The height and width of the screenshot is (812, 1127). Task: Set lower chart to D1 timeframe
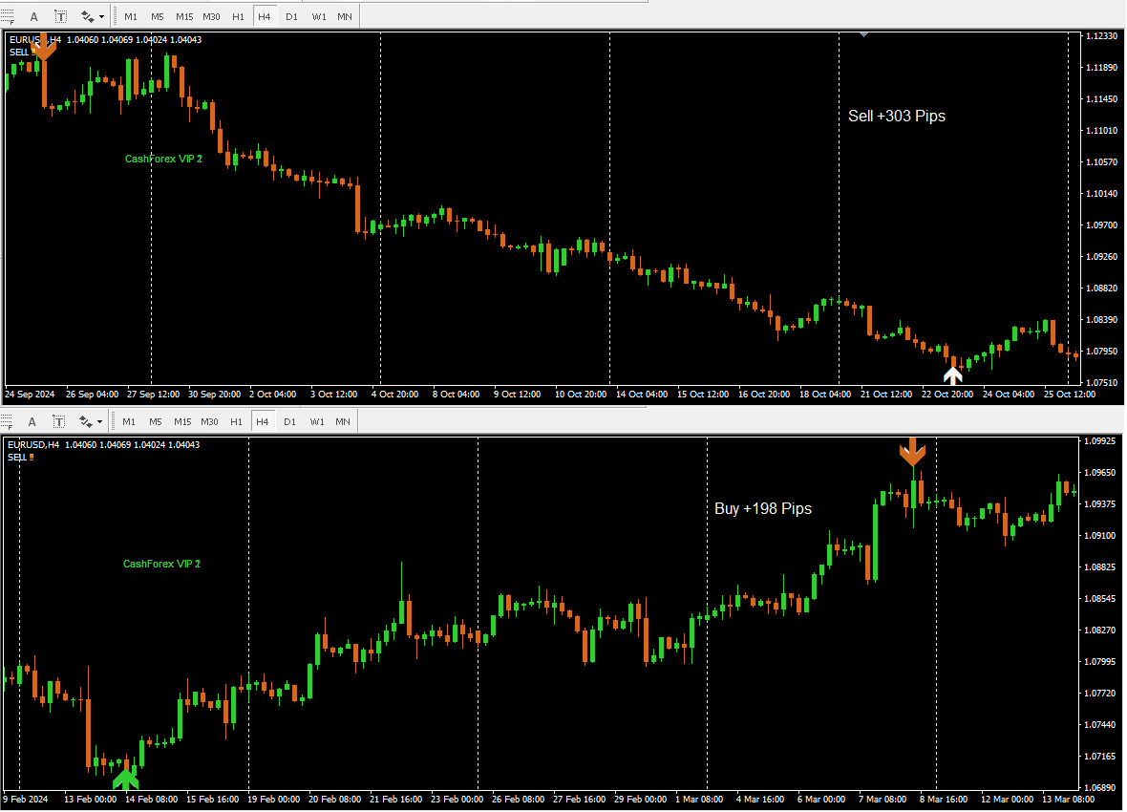289,421
